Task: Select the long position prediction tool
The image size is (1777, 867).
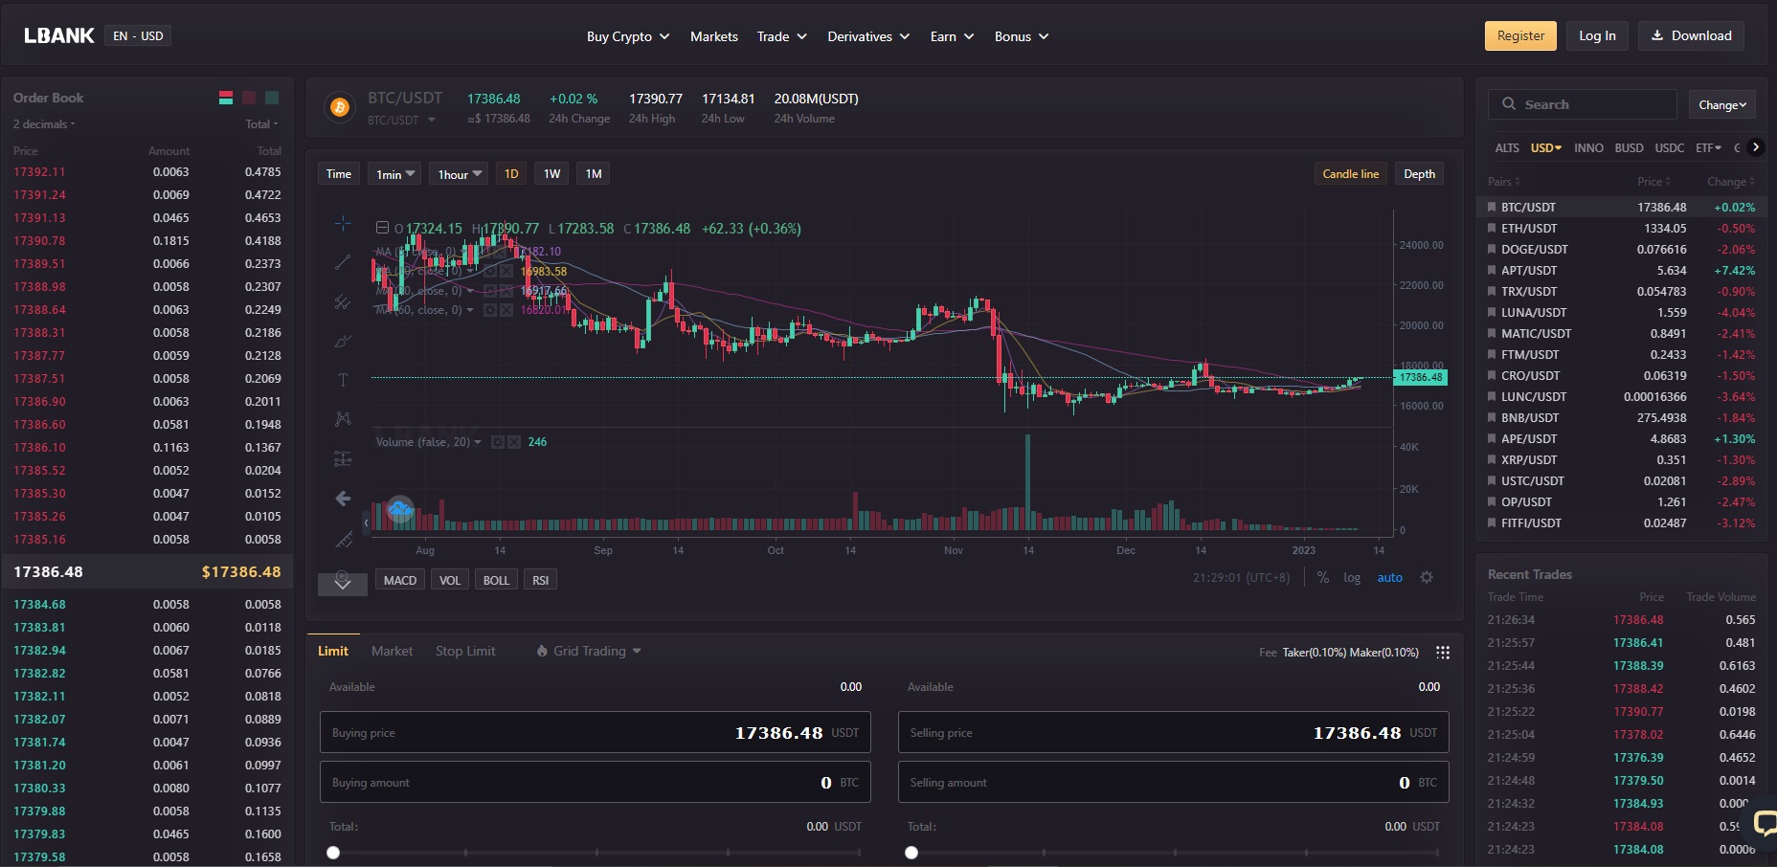Action: point(343,458)
